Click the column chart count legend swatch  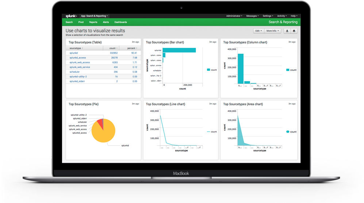click(288, 70)
